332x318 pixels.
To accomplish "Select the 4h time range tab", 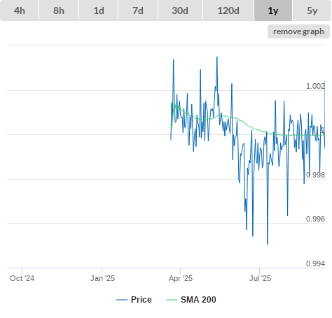I will click(x=20, y=10).
